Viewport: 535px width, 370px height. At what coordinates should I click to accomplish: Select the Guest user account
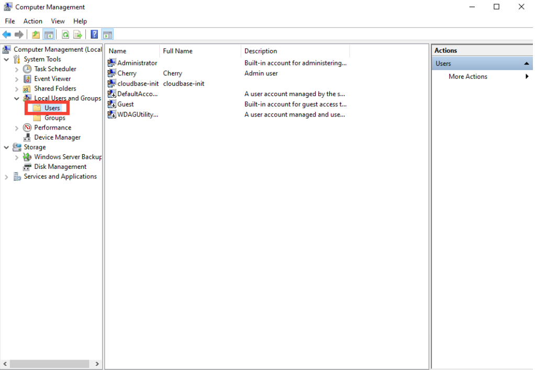(x=126, y=104)
